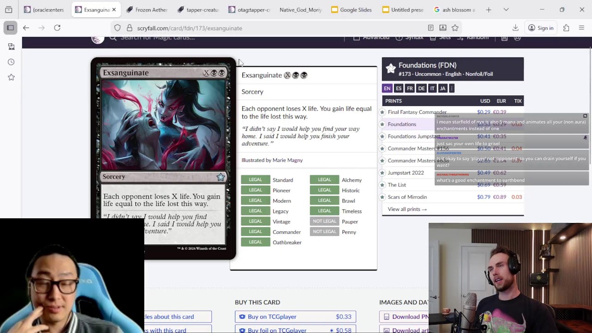
Task: Click the star icon beside The List
Action: [382, 185]
